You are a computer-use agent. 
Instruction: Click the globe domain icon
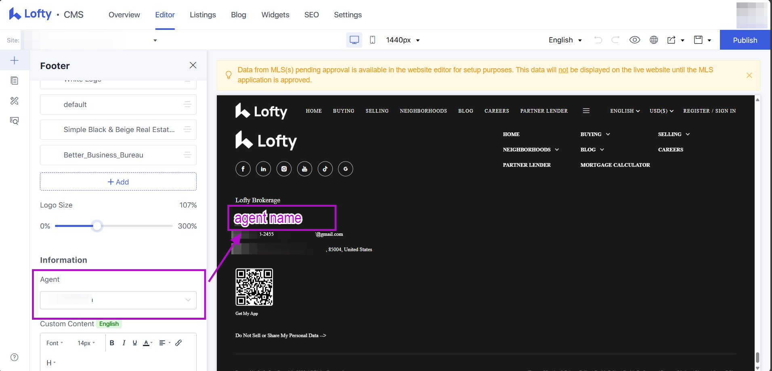click(654, 40)
